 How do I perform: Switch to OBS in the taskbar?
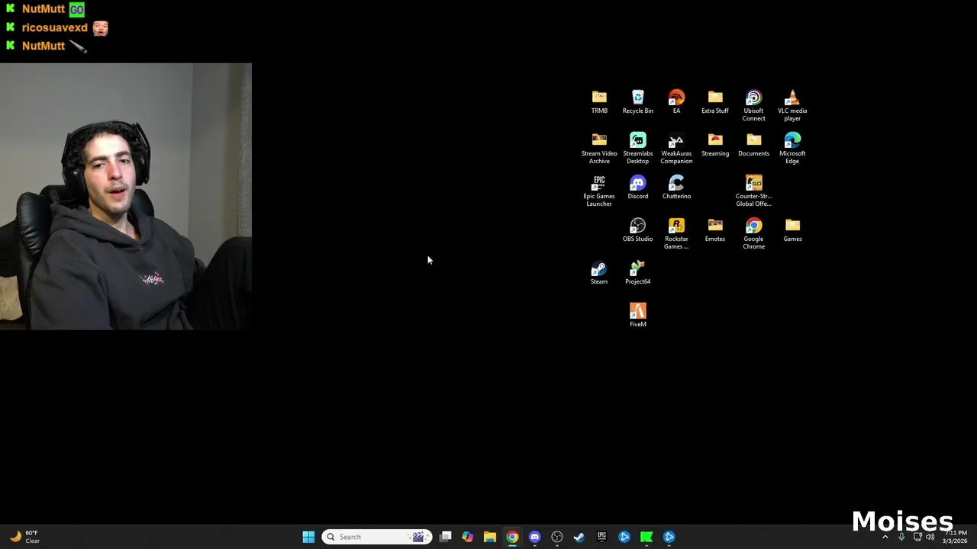[557, 537]
